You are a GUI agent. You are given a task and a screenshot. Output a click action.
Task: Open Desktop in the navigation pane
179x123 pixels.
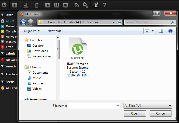[35, 46]
